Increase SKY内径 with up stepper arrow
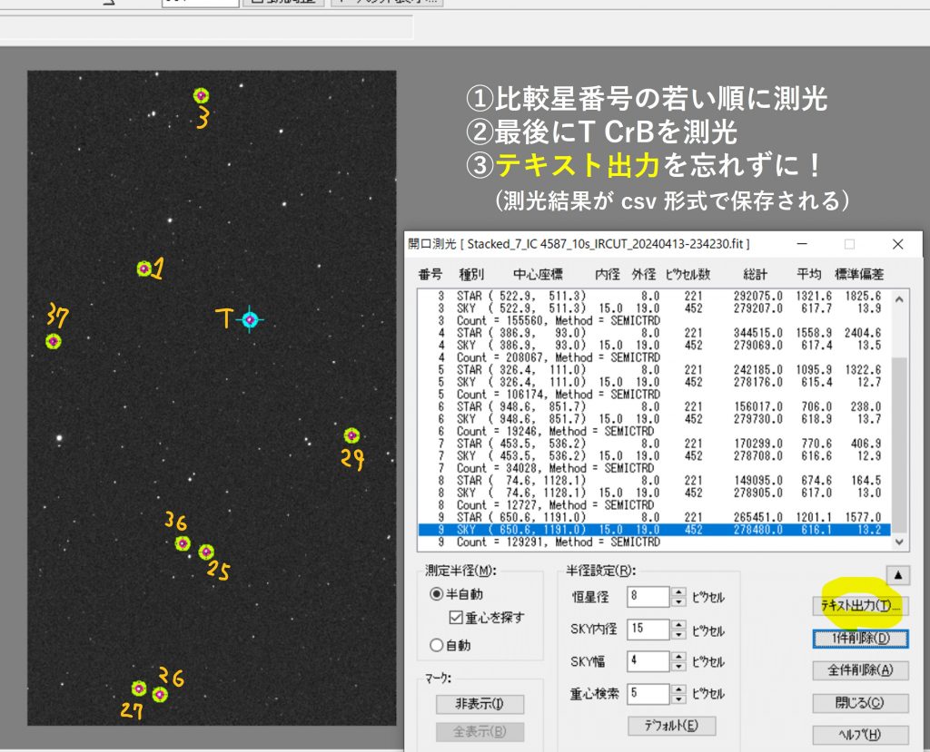 (x=678, y=623)
